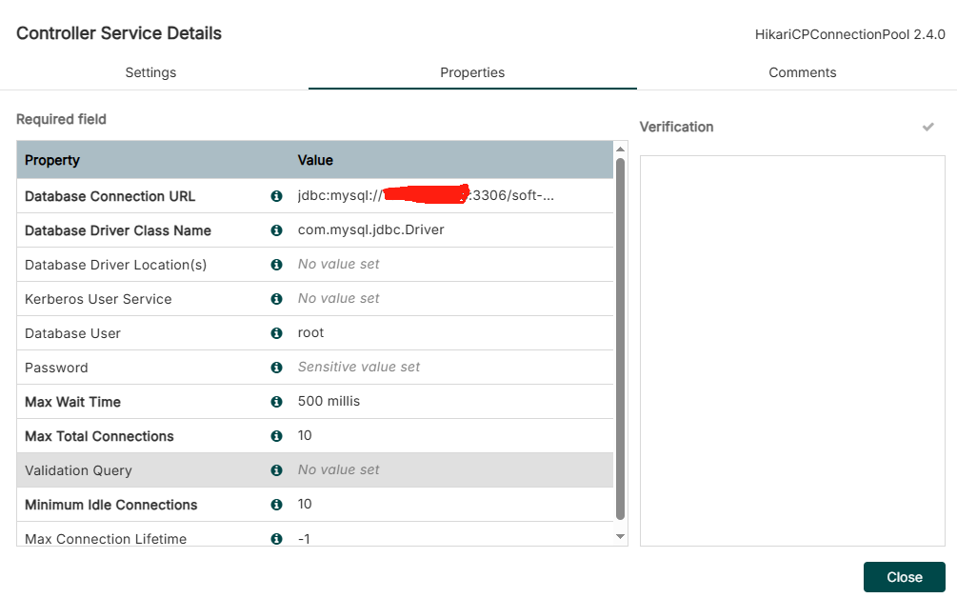Click the scrollbar up arrow
This screenshot has width=957, height=598.
point(620,149)
